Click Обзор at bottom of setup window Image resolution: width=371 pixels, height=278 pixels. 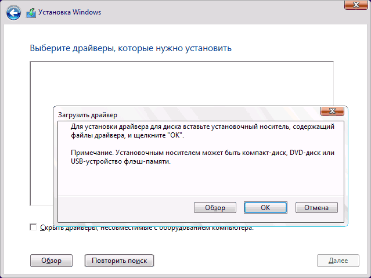[x=51, y=261]
